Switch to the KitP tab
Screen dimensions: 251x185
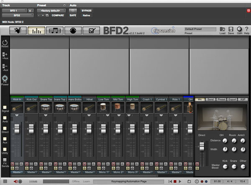tap(243, 100)
